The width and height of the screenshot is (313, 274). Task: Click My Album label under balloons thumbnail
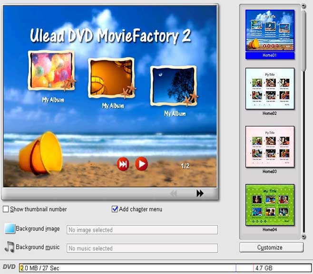tap(53, 100)
